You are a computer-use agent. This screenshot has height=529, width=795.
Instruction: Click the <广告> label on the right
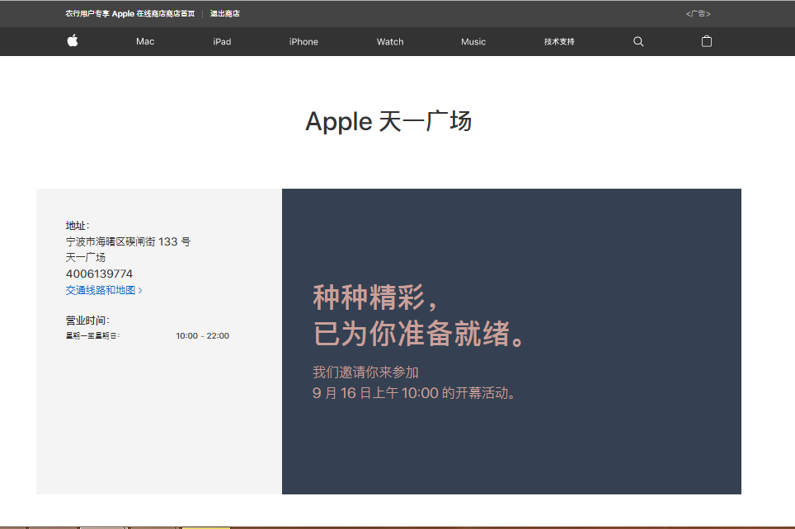(x=698, y=13)
